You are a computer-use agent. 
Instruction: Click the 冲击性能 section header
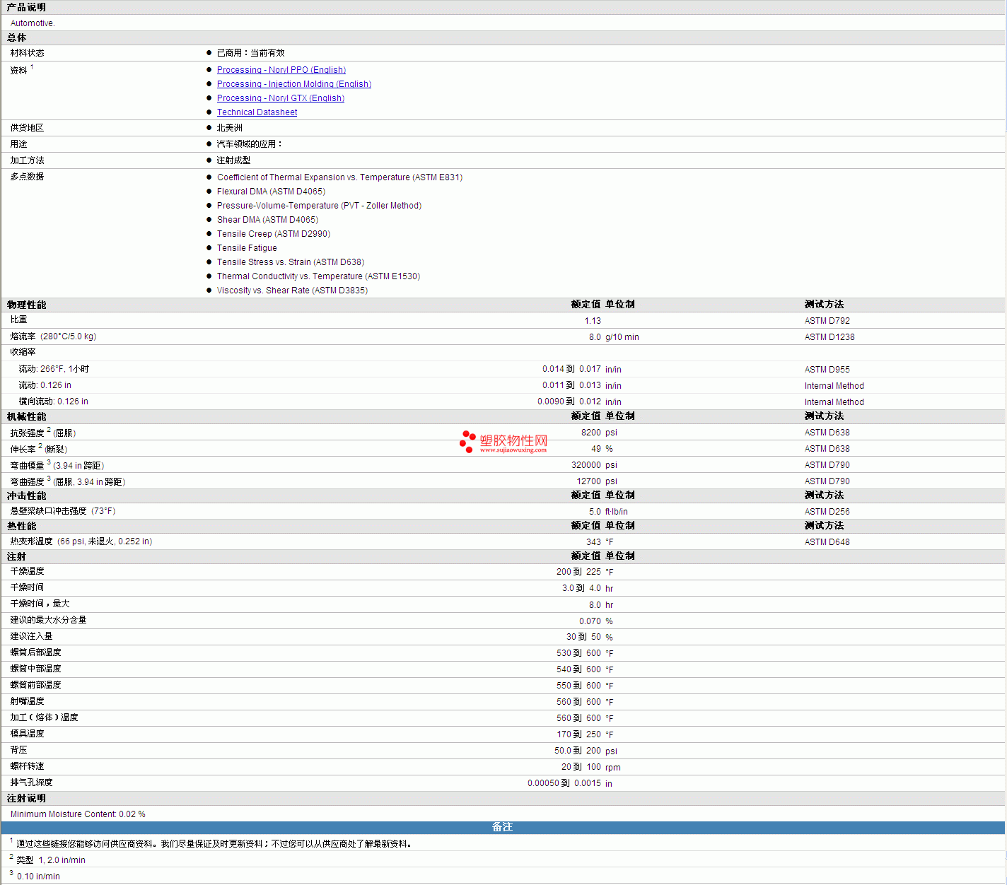pyautogui.click(x=26, y=496)
